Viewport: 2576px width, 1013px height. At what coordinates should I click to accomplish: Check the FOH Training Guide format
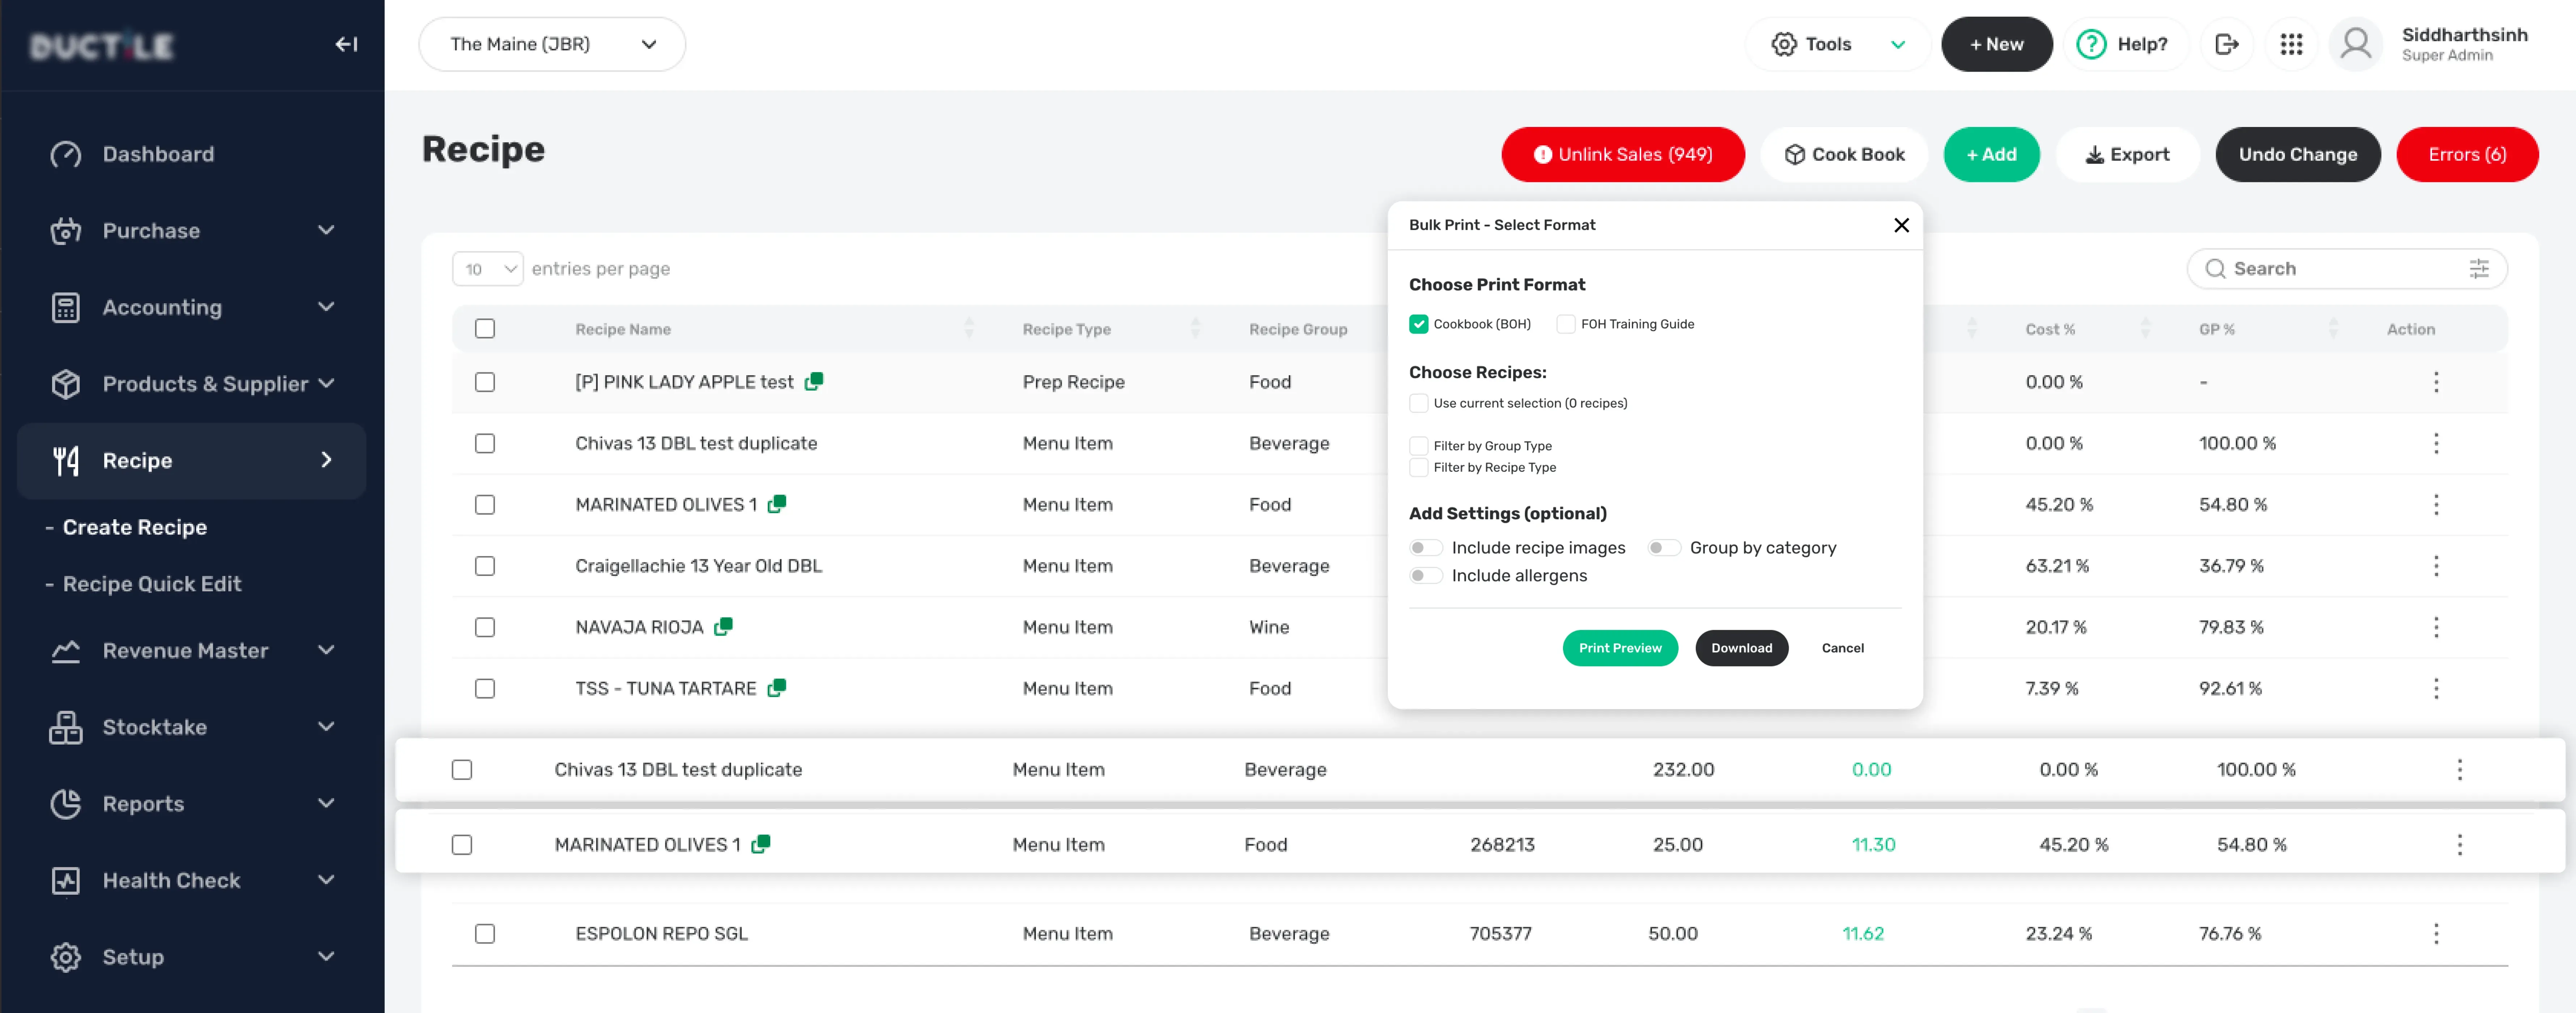1566,324
